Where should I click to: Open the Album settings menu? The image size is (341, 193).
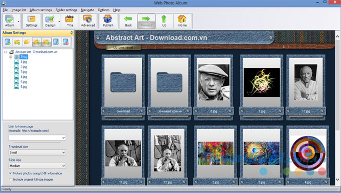click(40, 10)
